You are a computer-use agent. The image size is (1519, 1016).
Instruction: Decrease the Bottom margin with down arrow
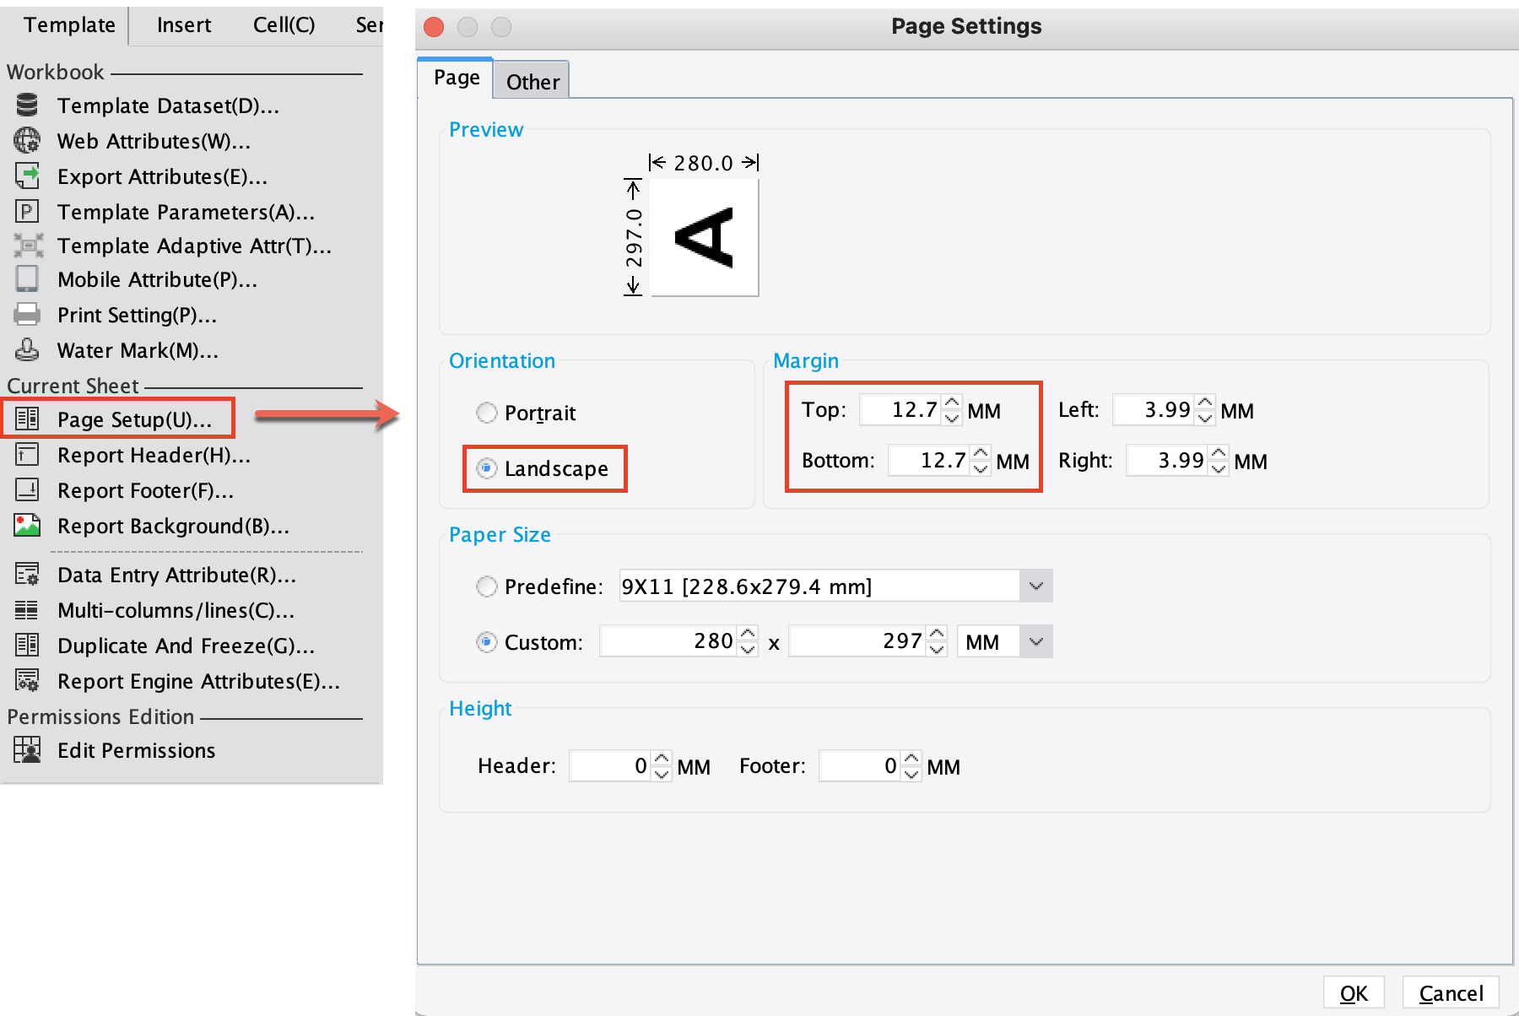tap(981, 468)
